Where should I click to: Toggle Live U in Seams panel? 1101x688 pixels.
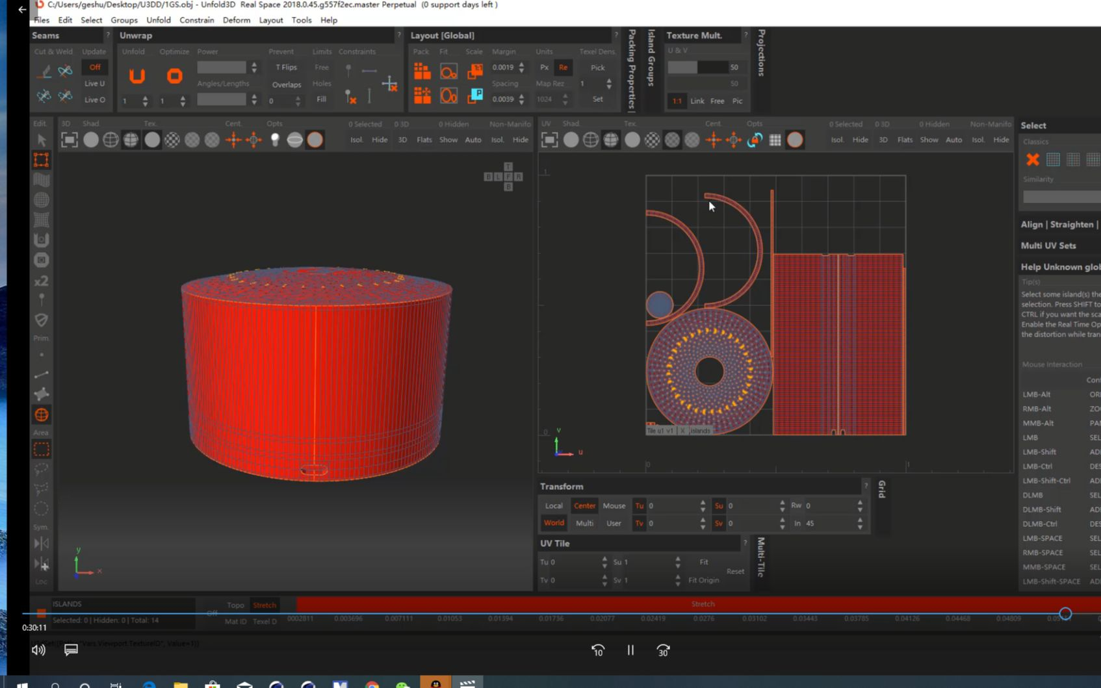pos(95,83)
